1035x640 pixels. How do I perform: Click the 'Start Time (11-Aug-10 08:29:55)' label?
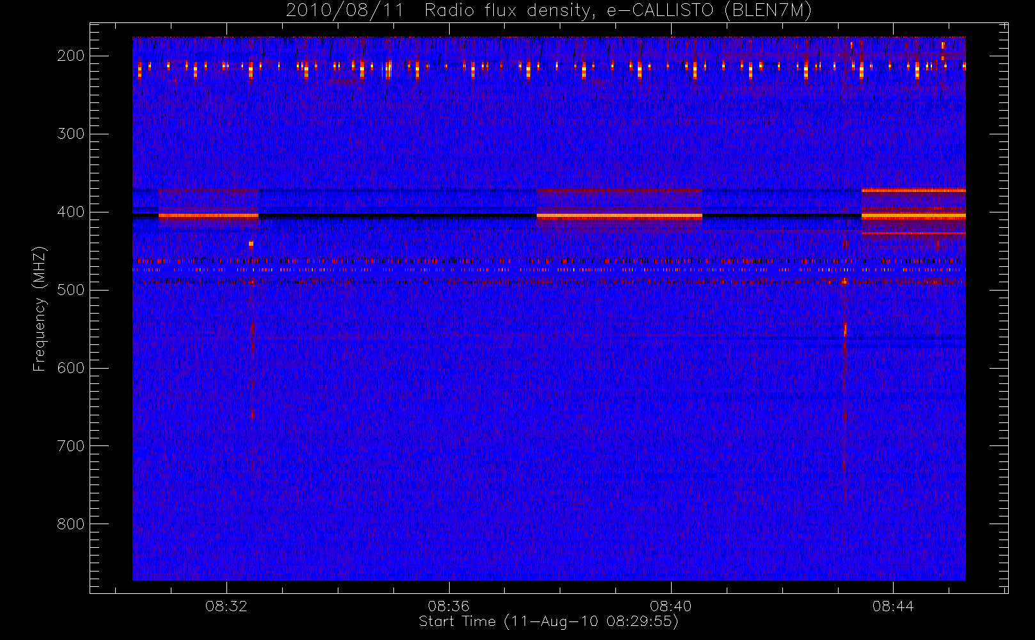point(549,621)
